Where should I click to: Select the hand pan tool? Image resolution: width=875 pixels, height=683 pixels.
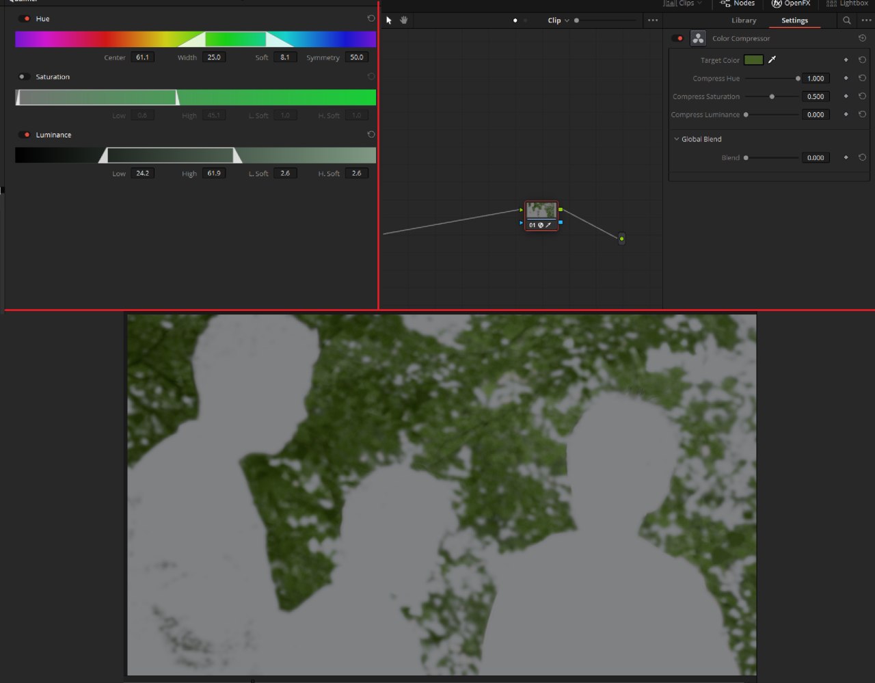[404, 21]
